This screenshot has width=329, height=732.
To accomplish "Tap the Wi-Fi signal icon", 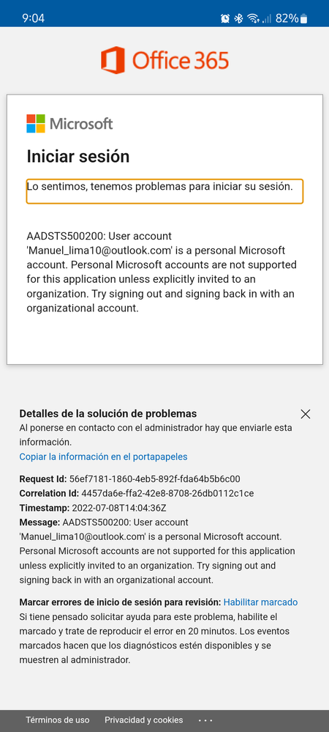I will (253, 18).
